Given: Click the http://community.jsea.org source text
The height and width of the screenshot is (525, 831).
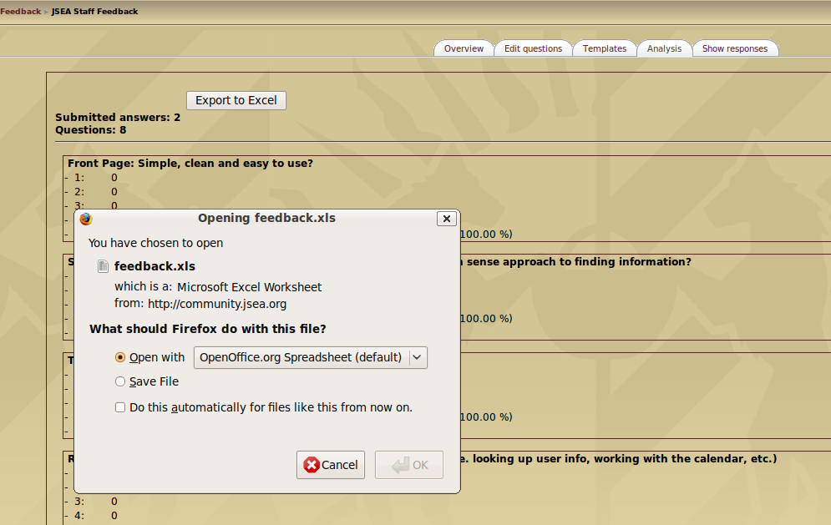Looking at the screenshot, I should 217,304.
